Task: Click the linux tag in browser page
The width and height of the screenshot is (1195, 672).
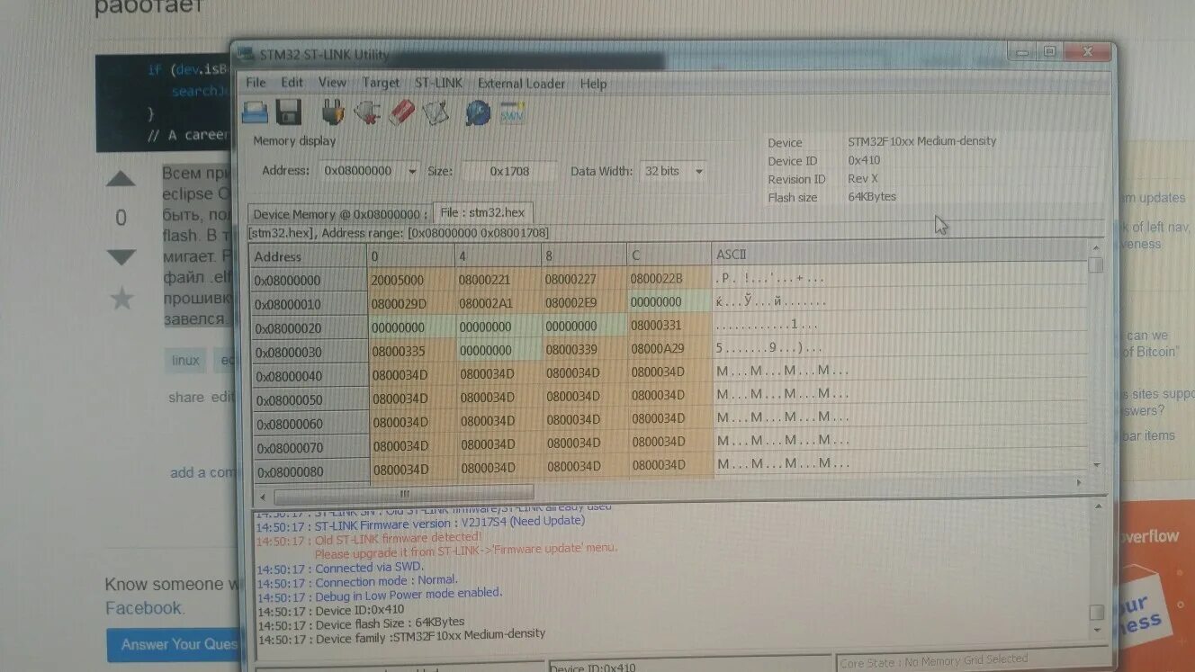Action: pyautogui.click(x=185, y=360)
